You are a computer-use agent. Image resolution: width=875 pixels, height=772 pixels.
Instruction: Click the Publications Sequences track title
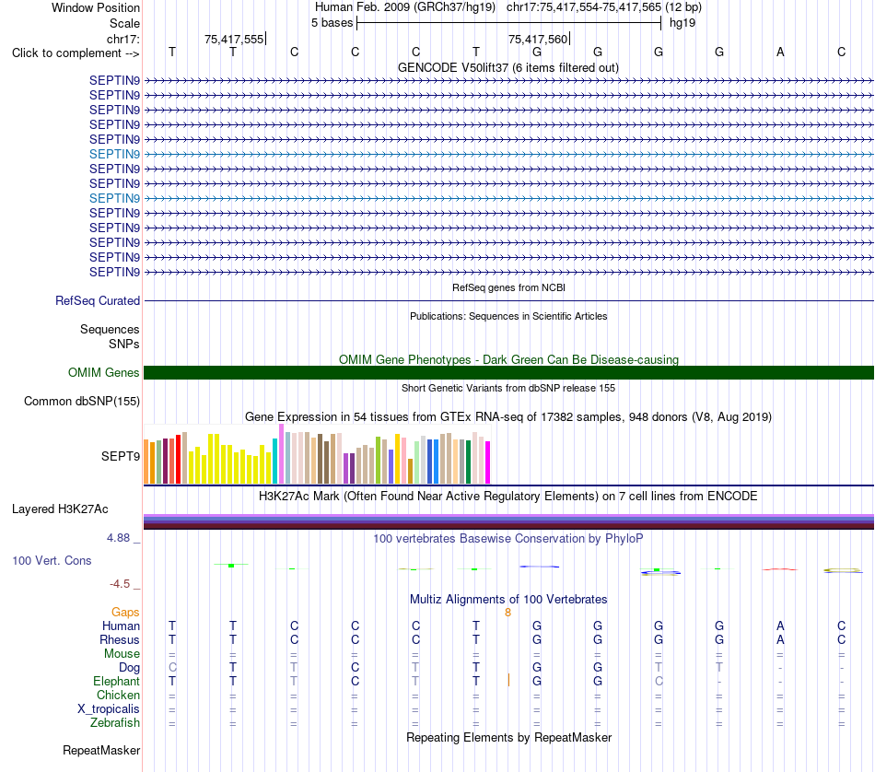pos(508,316)
